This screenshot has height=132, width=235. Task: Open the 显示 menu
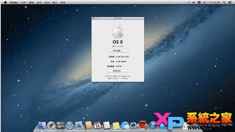(x=39, y=3)
